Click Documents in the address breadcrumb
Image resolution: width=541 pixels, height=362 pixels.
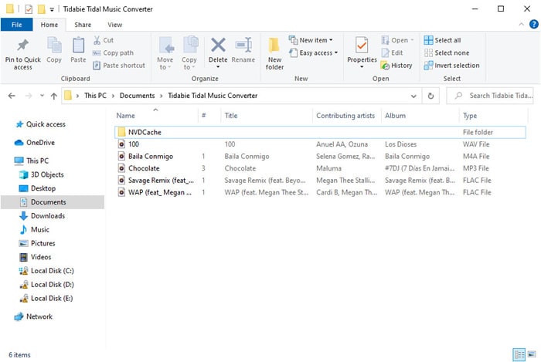[x=137, y=96]
